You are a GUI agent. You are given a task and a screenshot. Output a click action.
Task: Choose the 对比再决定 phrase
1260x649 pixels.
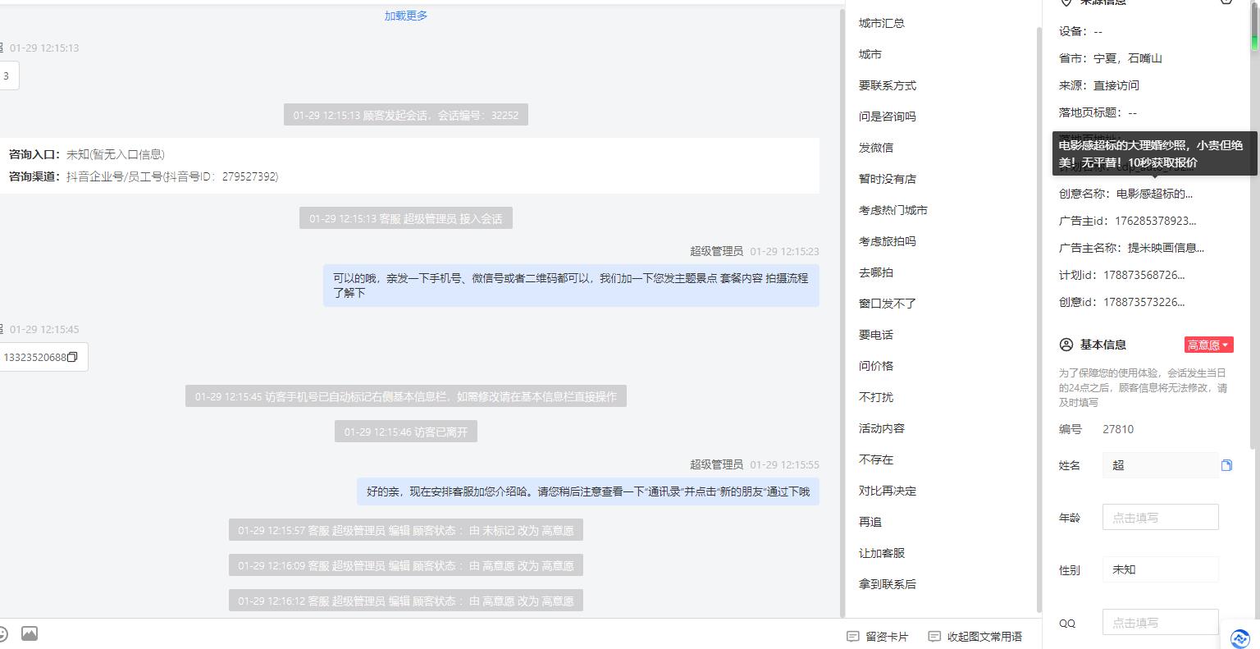(888, 491)
